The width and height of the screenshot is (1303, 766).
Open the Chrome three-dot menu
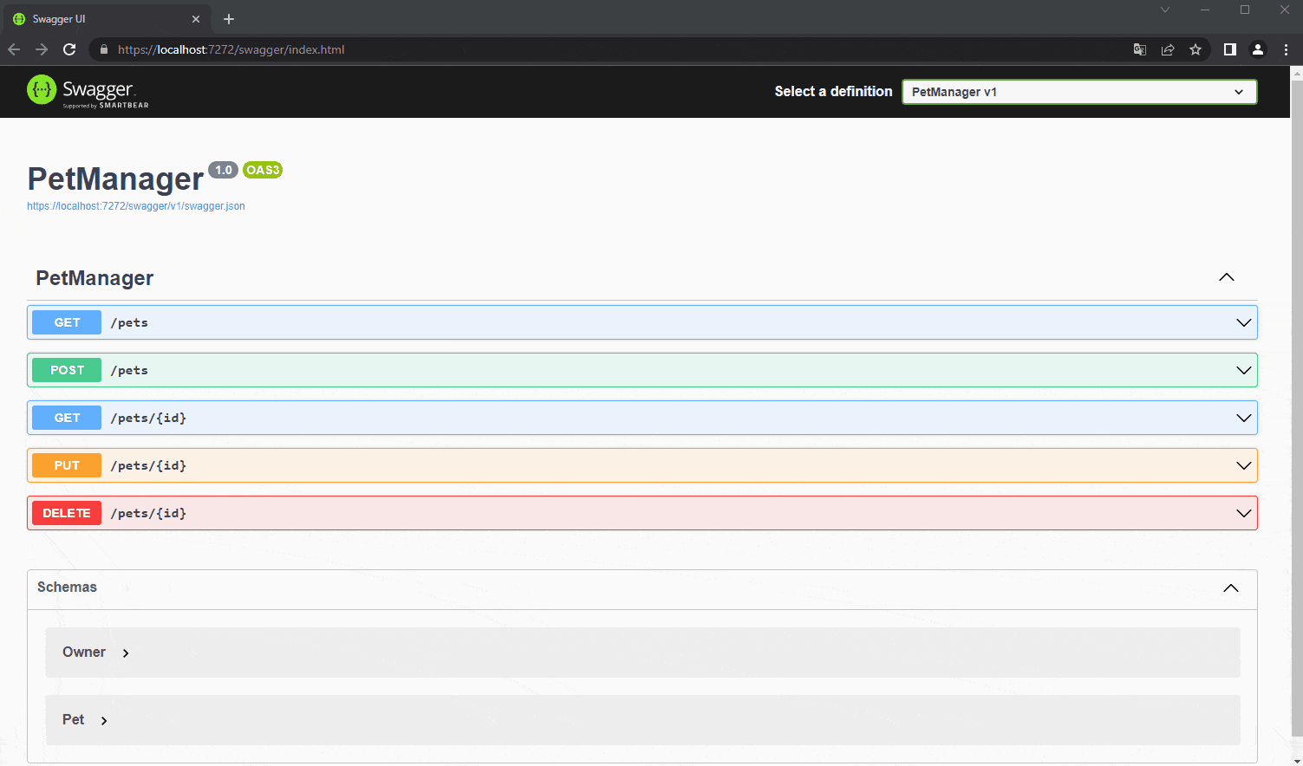tap(1286, 49)
